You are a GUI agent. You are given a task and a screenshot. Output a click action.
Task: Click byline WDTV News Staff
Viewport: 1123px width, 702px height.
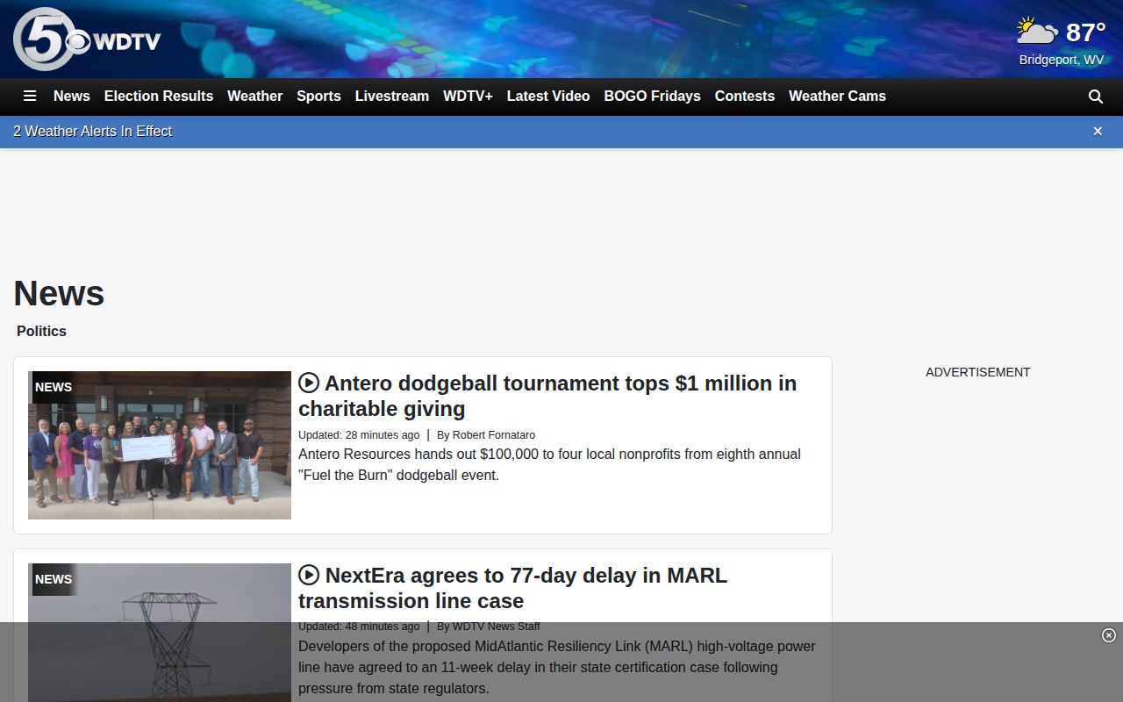497,627
